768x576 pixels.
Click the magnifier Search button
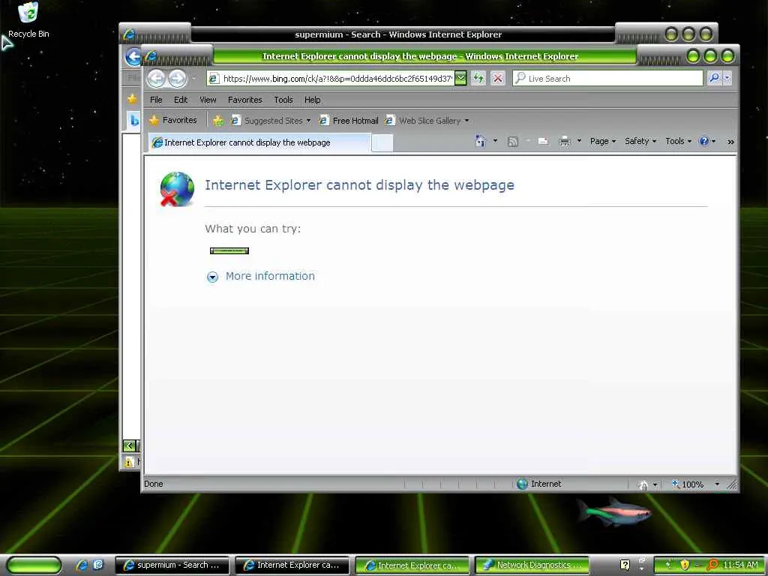pyautogui.click(x=715, y=78)
